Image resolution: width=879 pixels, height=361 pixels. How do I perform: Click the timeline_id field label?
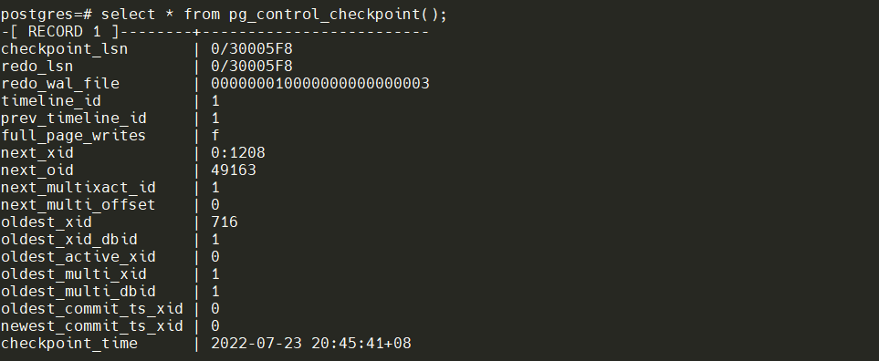tap(51, 101)
